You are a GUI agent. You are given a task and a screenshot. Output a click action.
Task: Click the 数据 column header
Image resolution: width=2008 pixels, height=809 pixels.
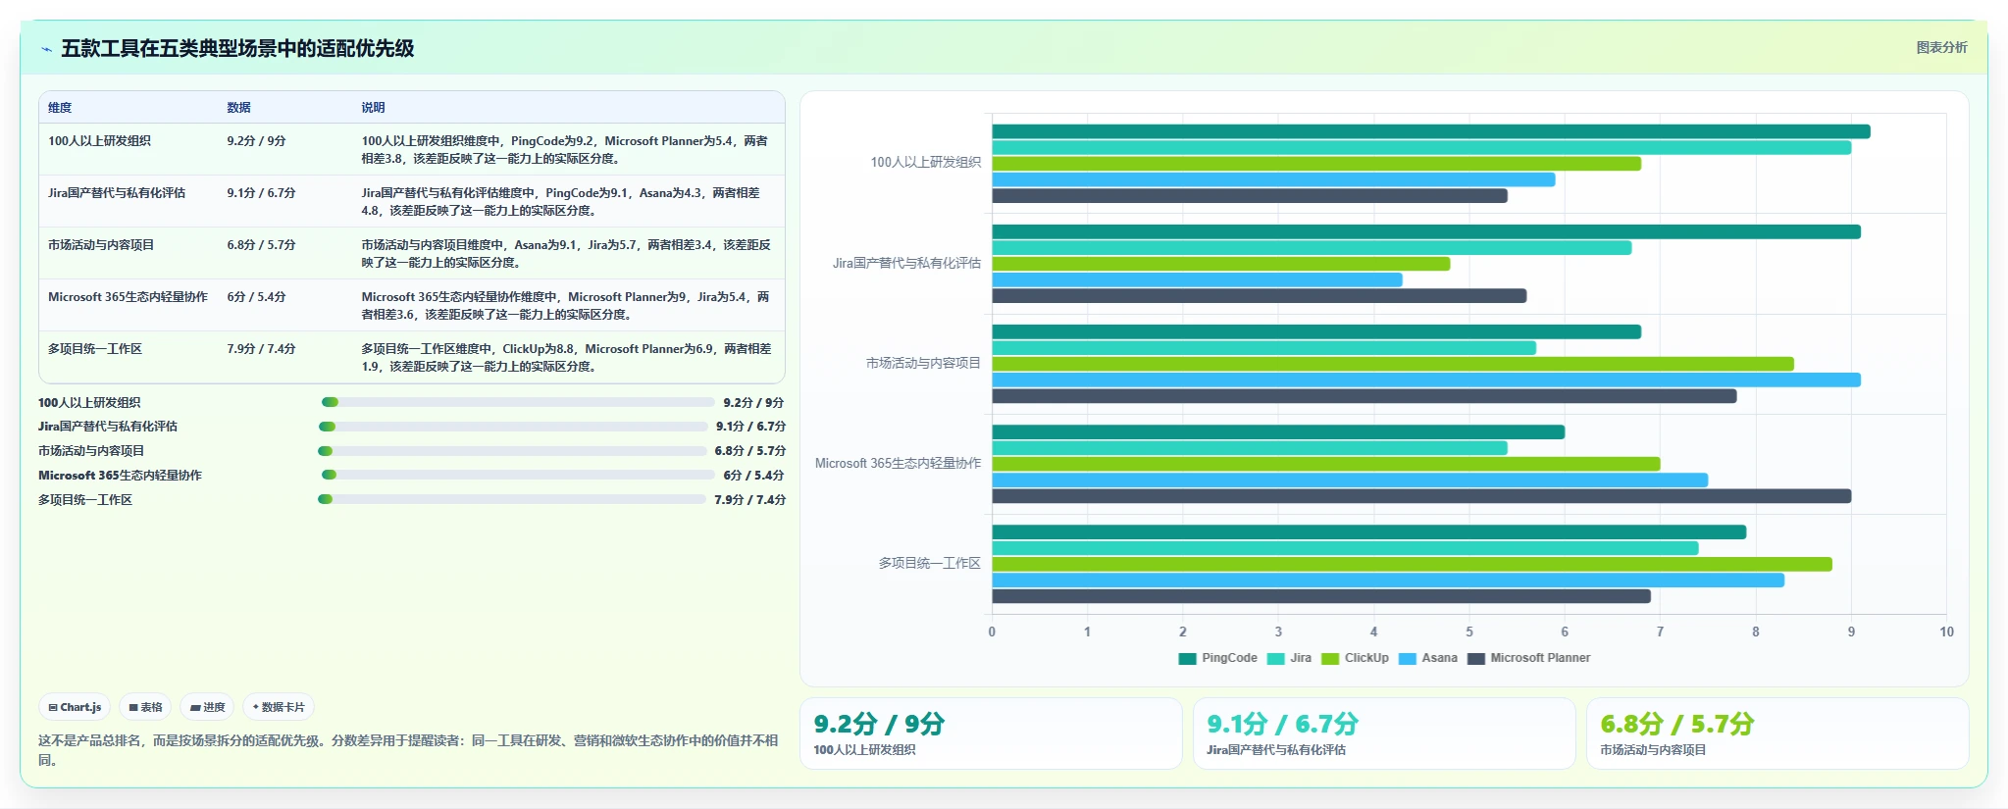click(238, 108)
